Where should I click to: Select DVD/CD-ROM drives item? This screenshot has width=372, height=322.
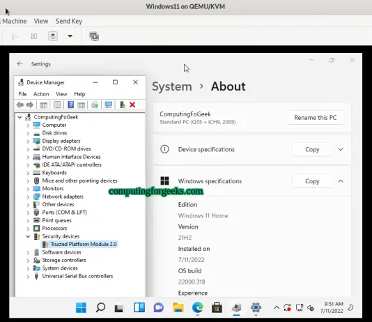coord(66,148)
